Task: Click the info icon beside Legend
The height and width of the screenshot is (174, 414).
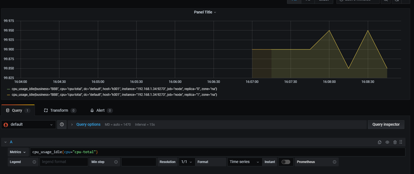Action: click(x=34, y=162)
